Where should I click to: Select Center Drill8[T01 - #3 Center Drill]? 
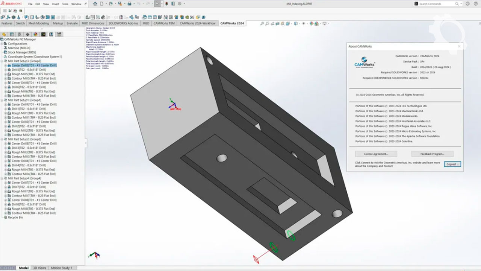pyautogui.click(x=33, y=200)
